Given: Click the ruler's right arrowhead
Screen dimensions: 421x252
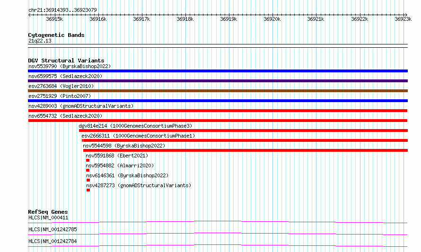Looking at the screenshot, I should pos(406,15).
